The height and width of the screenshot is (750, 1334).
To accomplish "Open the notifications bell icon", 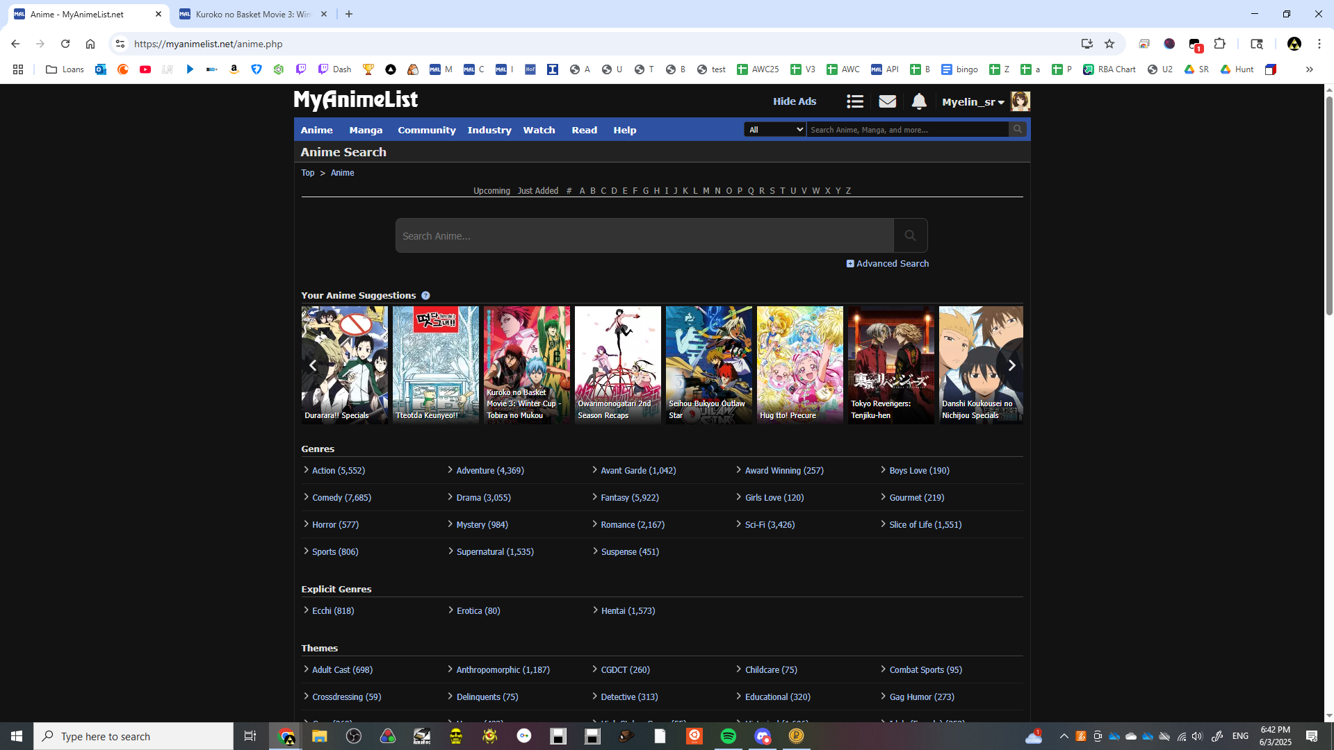I will click(x=919, y=101).
